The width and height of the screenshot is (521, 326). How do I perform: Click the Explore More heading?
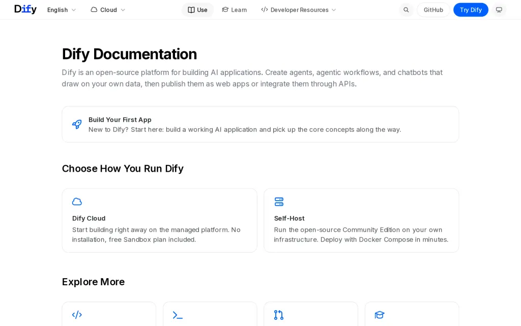tap(94, 282)
